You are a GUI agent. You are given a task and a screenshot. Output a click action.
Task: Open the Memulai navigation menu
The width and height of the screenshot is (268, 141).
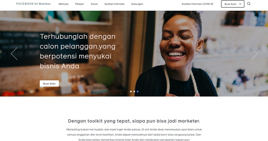pos(64,4)
